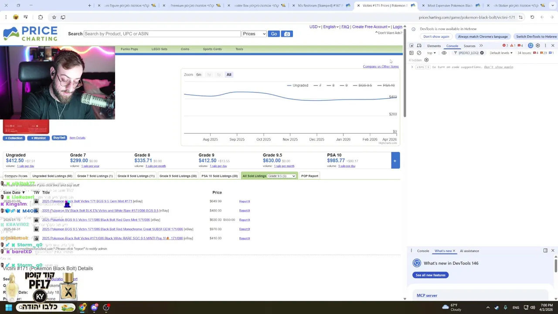Click the clear console icon
This screenshot has height=314, width=558.
pyautogui.click(x=419, y=53)
